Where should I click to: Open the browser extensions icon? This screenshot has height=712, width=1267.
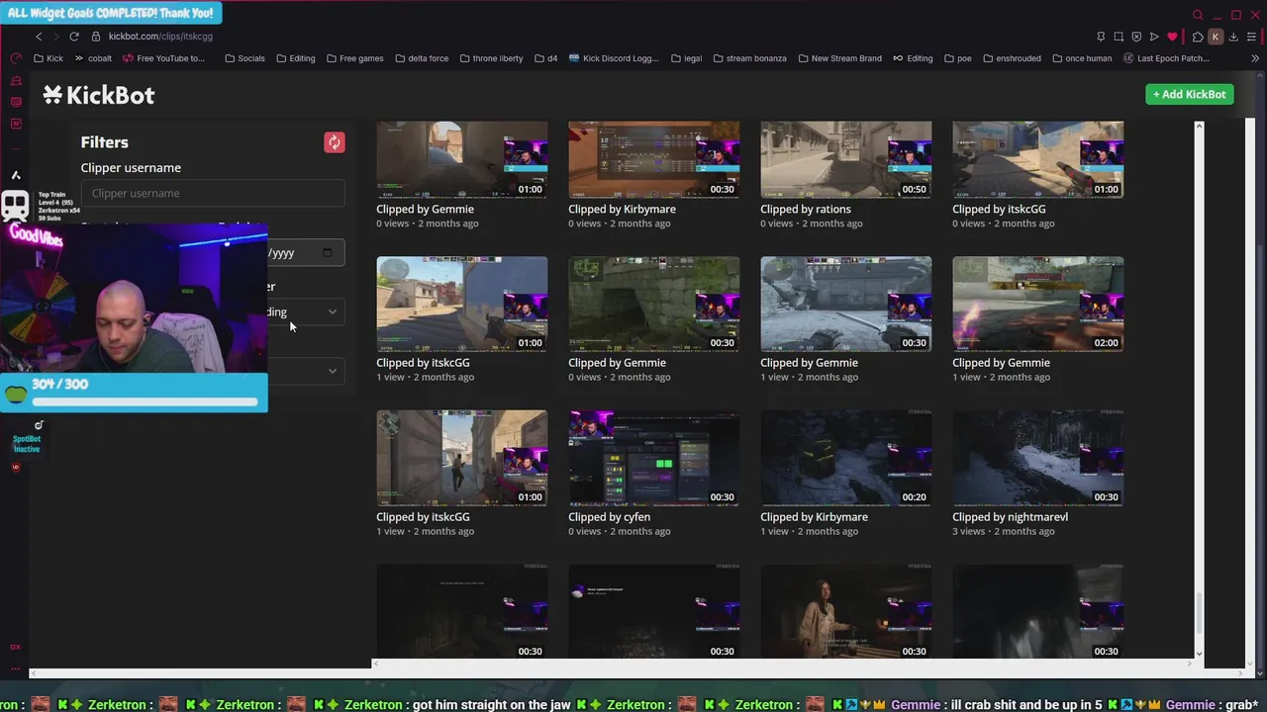tap(1198, 37)
